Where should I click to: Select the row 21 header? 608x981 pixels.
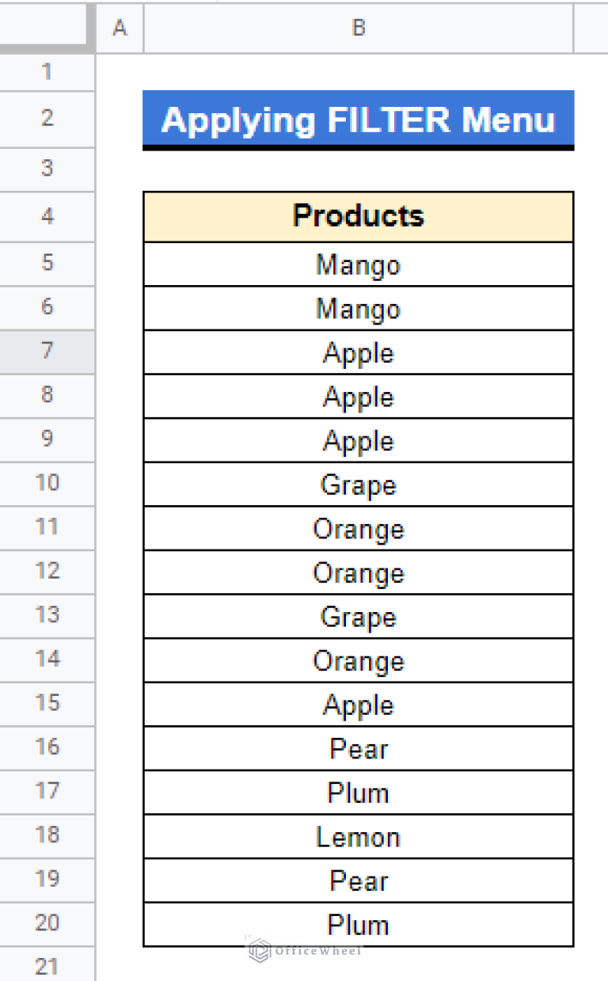(x=47, y=966)
